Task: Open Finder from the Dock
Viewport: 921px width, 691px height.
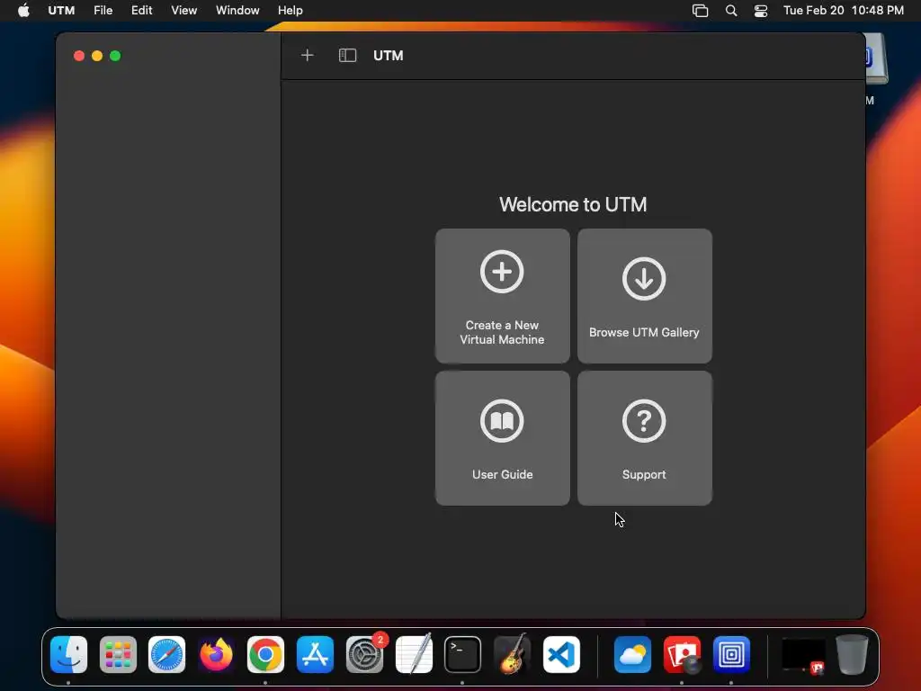Action: point(68,655)
